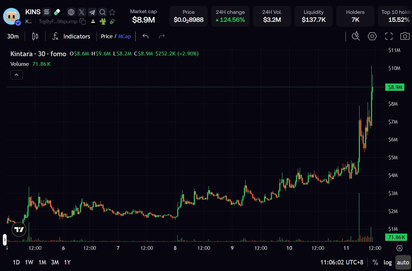Click the magnifier search icon in header
The height and width of the screenshot is (271, 412).
coord(102,12)
